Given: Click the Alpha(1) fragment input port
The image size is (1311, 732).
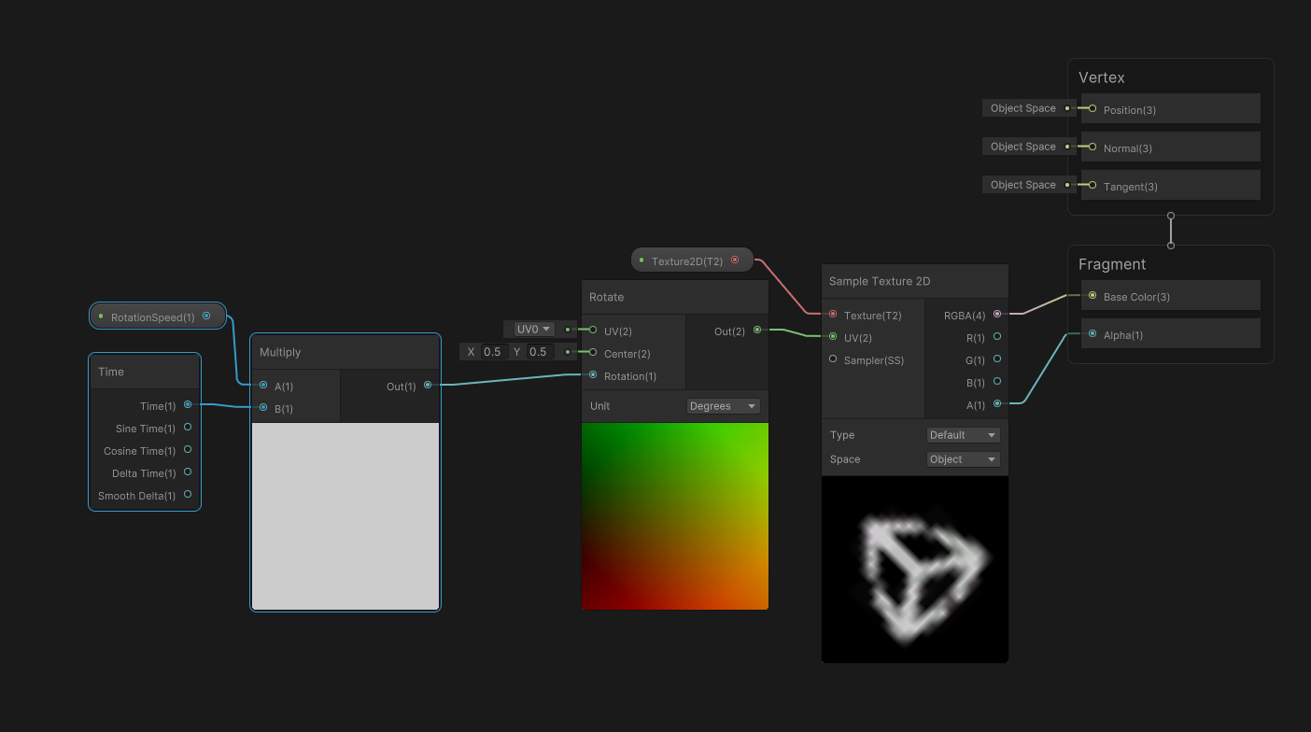Looking at the screenshot, I should 1092,334.
